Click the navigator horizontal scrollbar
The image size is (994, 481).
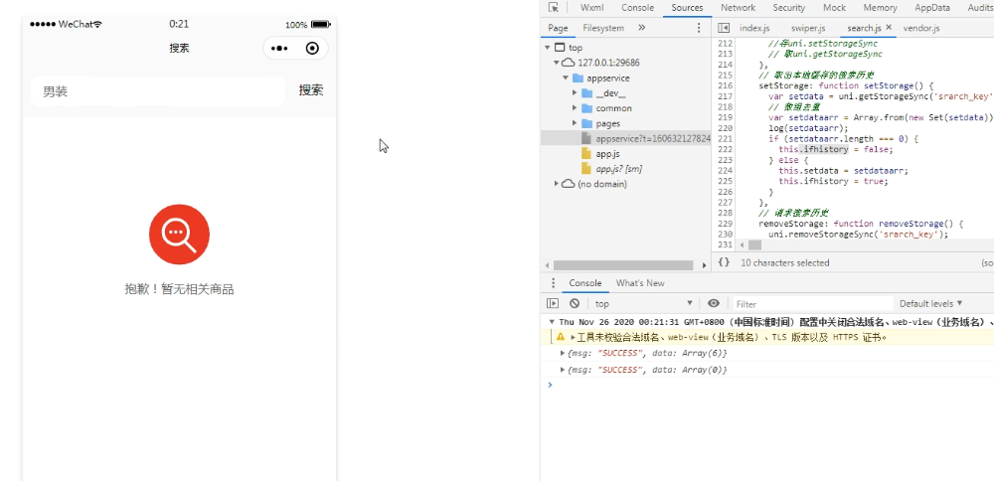(623, 265)
